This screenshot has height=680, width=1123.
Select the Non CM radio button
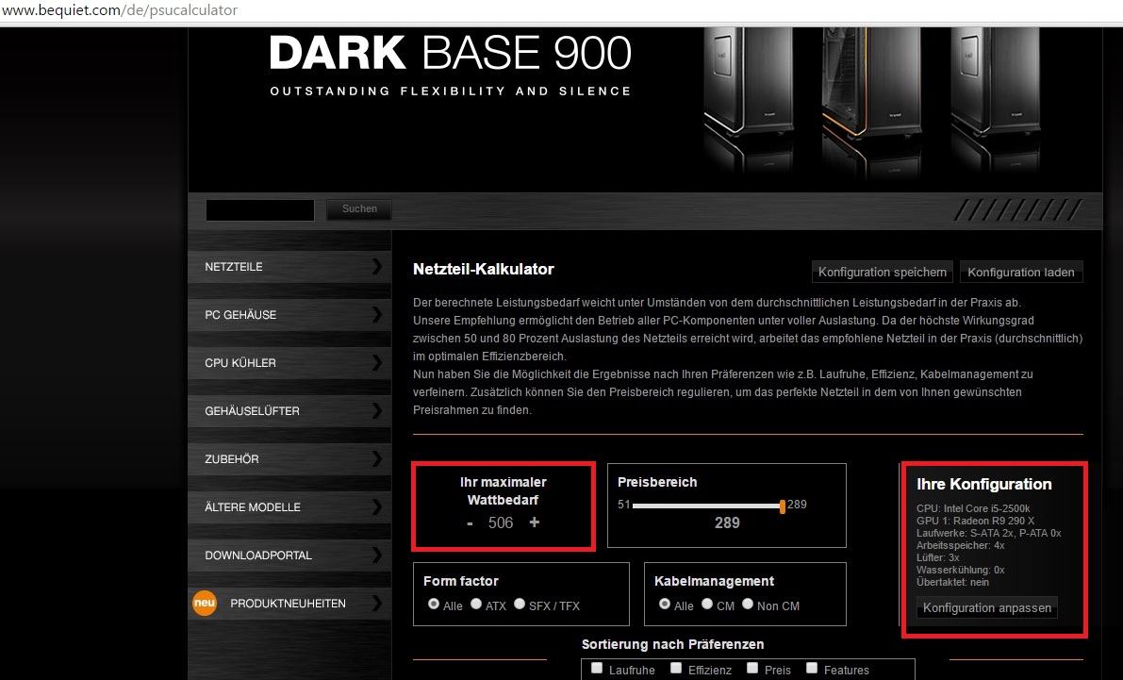pos(748,604)
